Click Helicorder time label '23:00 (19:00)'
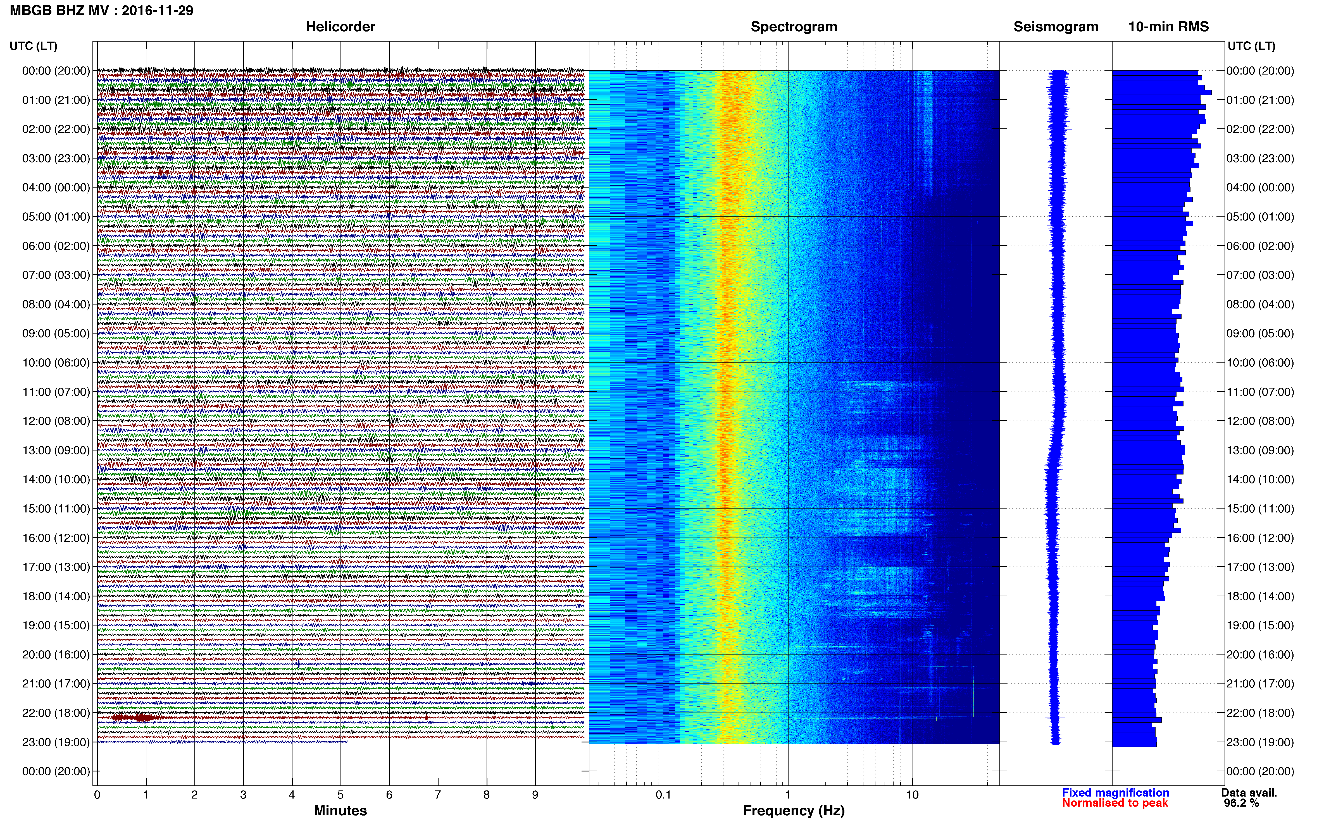The image size is (1324, 827). coord(56,742)
